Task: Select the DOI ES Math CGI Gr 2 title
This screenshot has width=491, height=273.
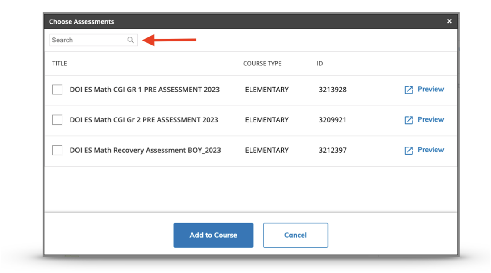Action: 144,120
